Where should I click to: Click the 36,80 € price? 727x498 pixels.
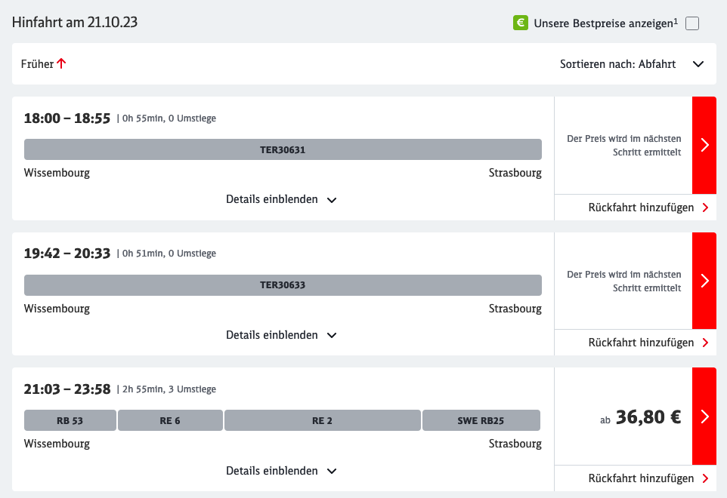tap(648, 417)
